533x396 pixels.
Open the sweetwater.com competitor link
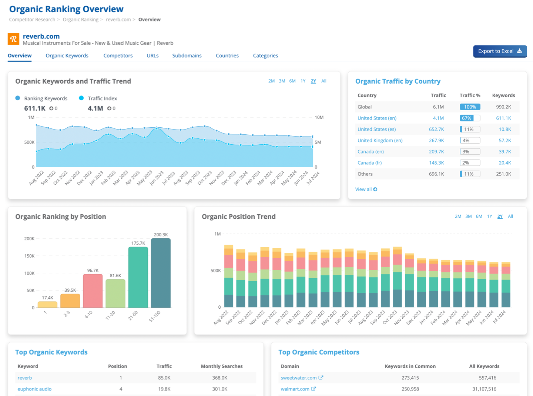299,378
